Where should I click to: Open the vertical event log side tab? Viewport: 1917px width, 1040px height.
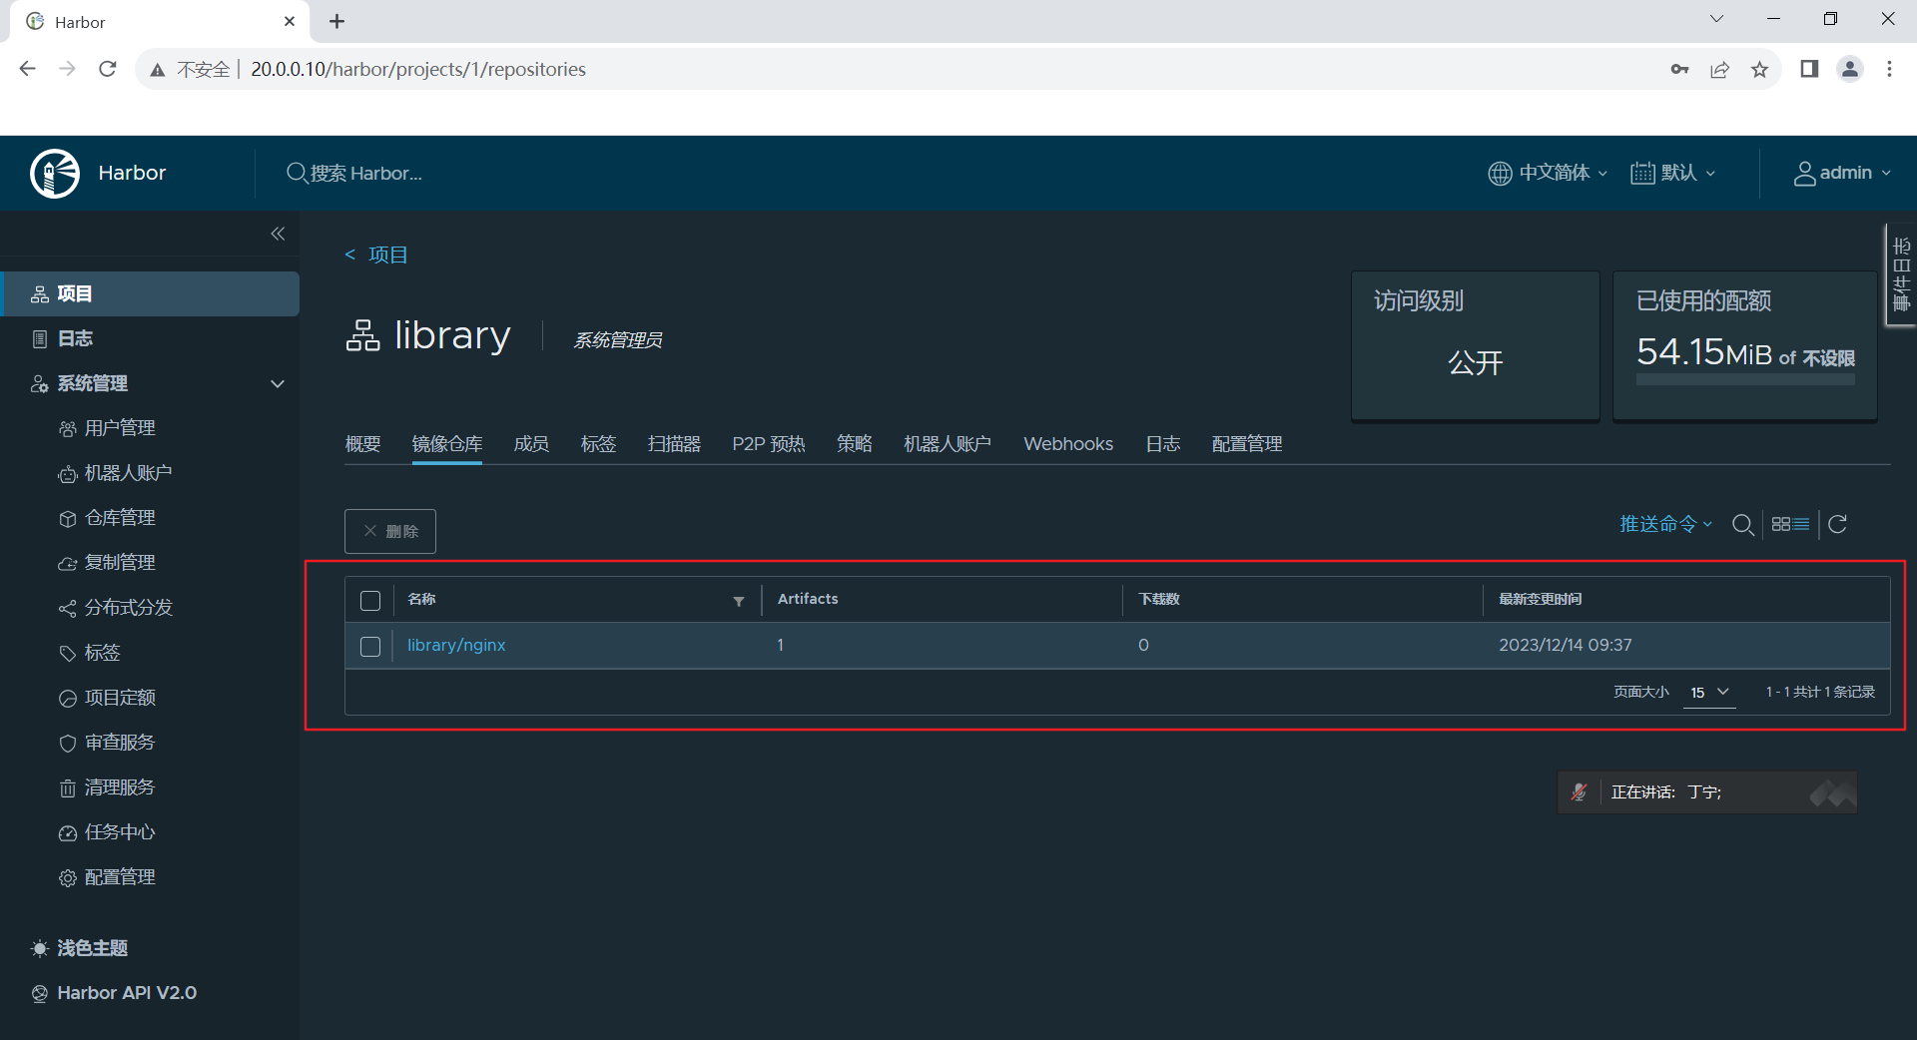pos(1901,274)
